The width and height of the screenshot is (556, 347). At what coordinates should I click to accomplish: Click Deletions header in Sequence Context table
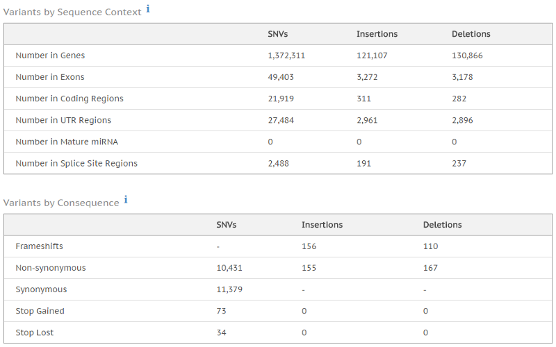(471, 34)
